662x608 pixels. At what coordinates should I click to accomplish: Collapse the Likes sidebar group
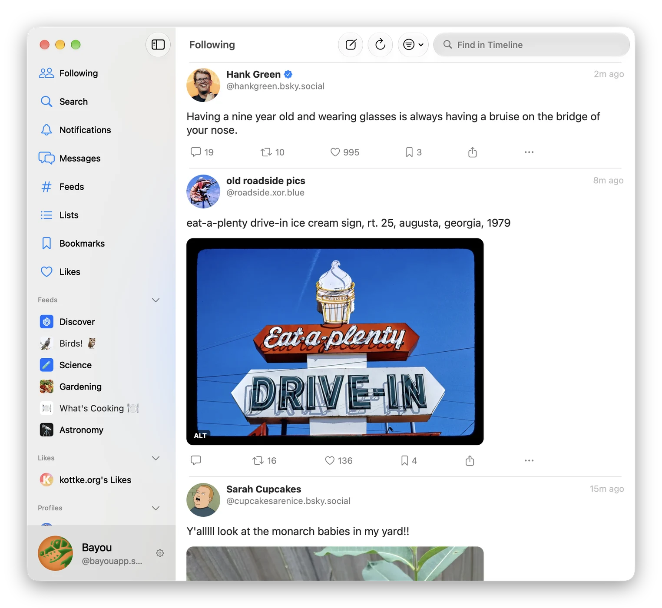(156, 458)
